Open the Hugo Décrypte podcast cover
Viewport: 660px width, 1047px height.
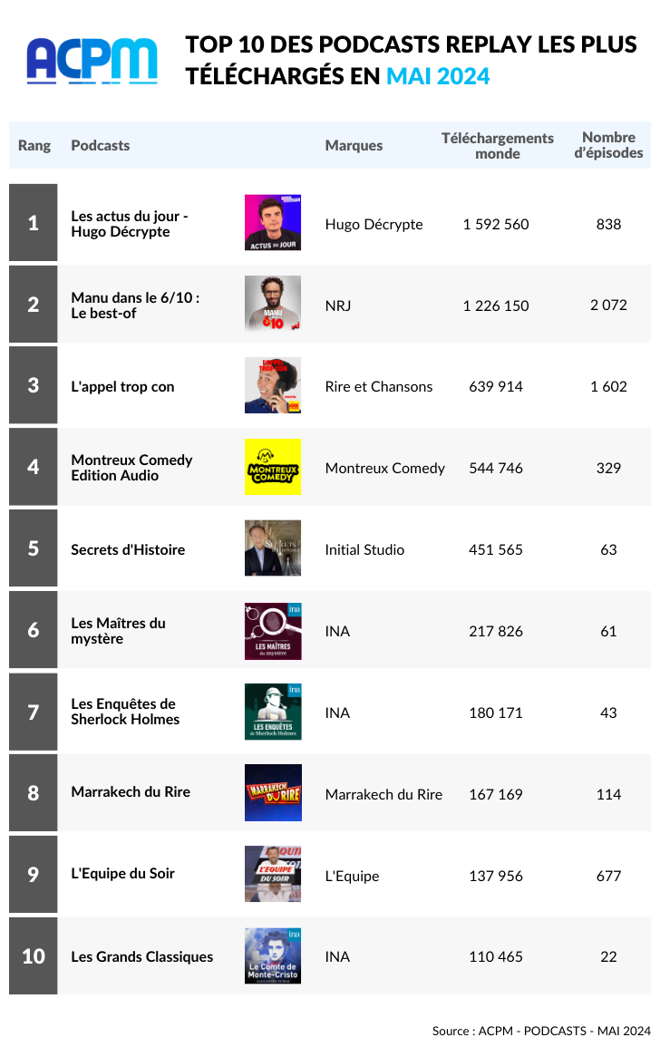[x=273, y=222]
